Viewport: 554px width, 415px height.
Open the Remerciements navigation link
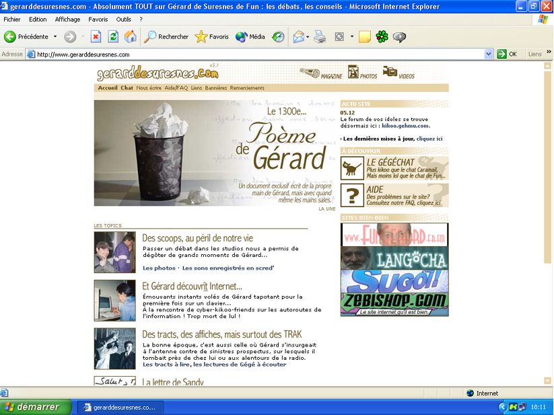click(247, 88)
